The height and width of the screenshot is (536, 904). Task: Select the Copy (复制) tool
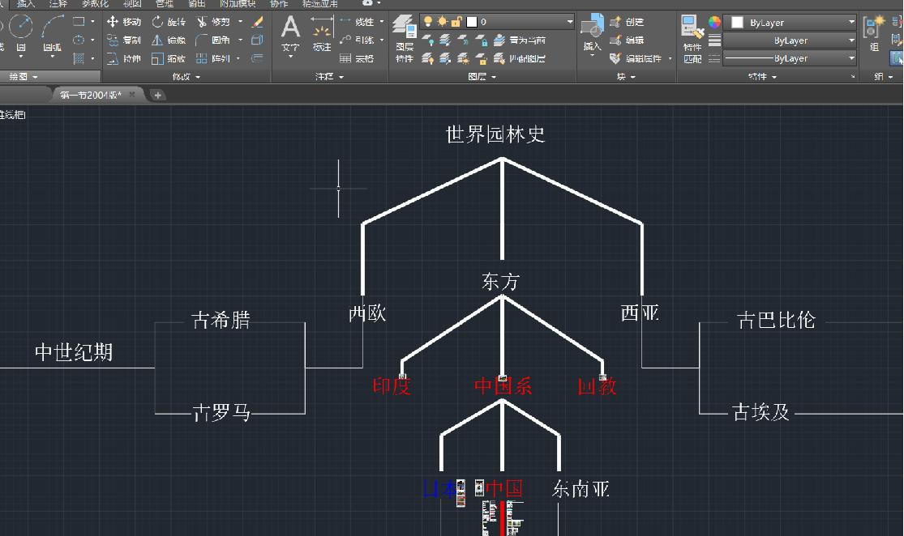tap(124, 40)
